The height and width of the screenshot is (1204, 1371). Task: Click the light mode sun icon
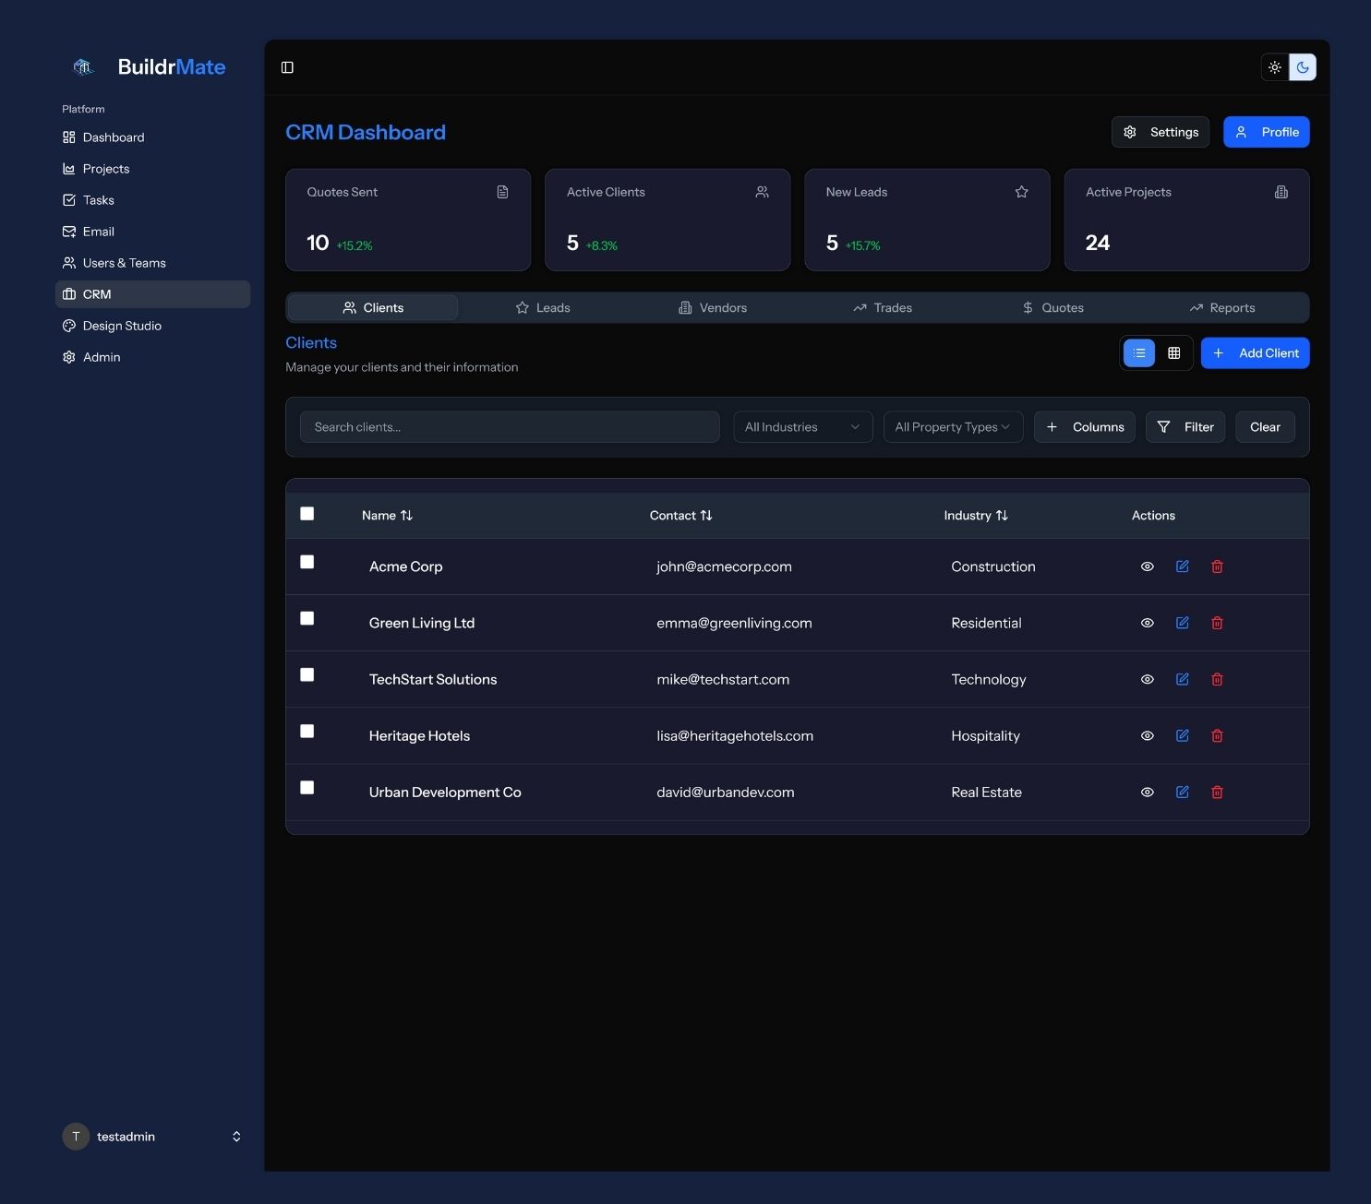pos(1274,66)
